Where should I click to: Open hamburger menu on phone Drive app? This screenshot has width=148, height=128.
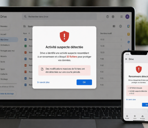click(x=126, y=59)
